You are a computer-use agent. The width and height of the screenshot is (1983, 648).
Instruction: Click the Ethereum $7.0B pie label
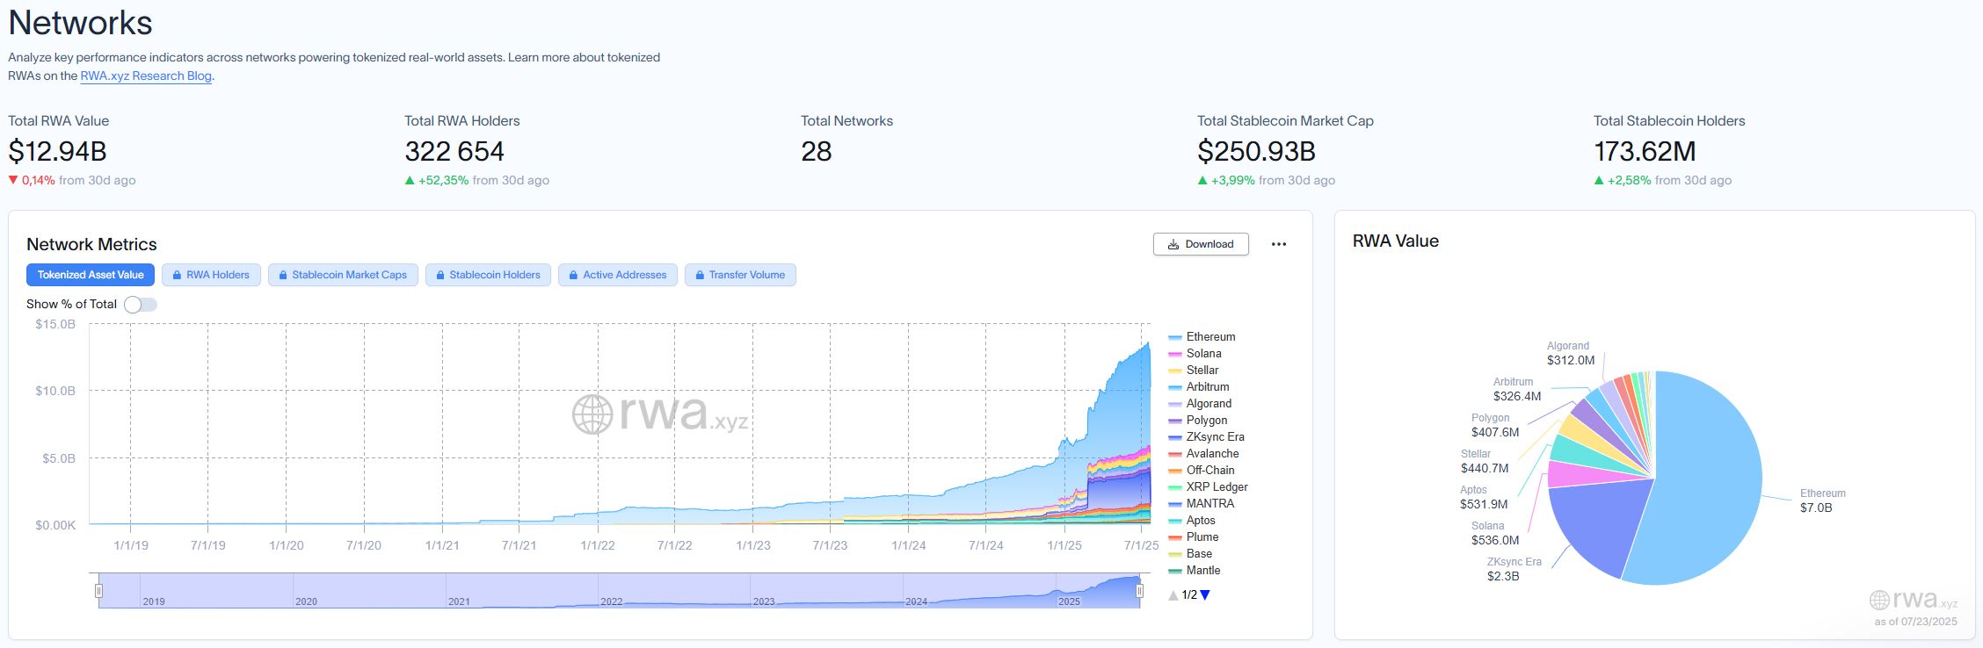pos(1822,500)
